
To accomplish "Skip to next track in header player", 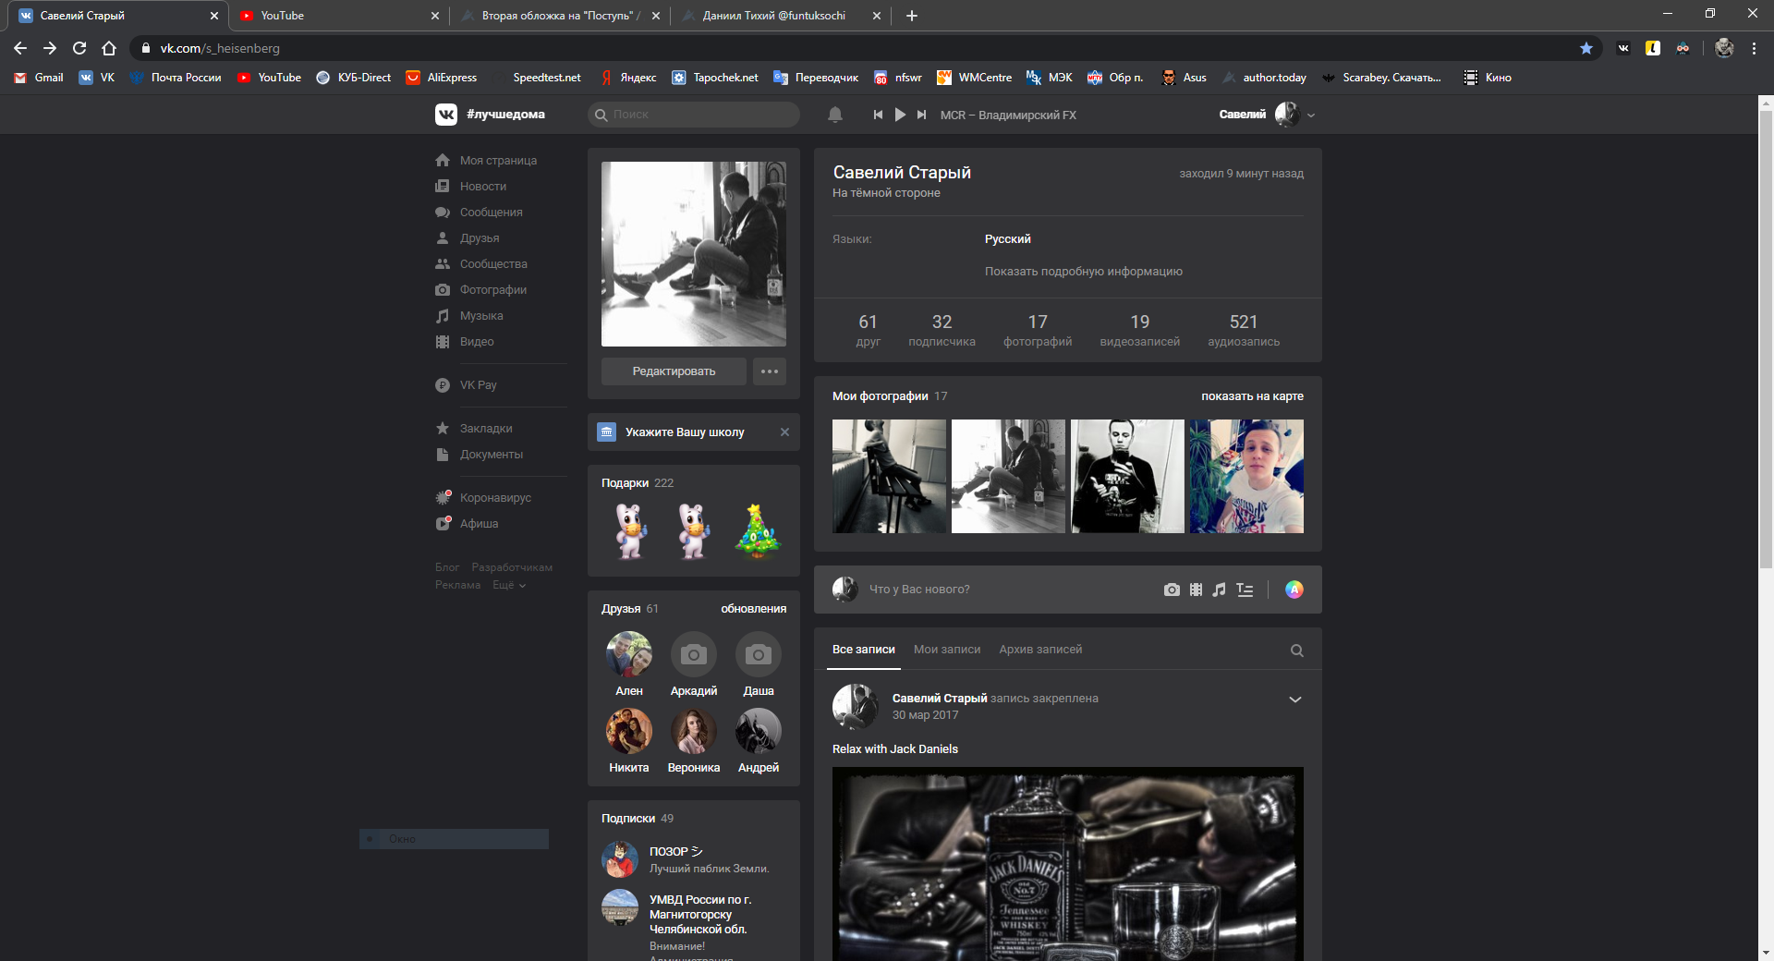I will click(921, 115).
